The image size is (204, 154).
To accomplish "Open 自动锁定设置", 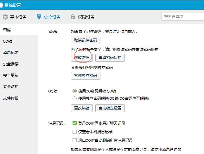I will [x=110, y=108].
